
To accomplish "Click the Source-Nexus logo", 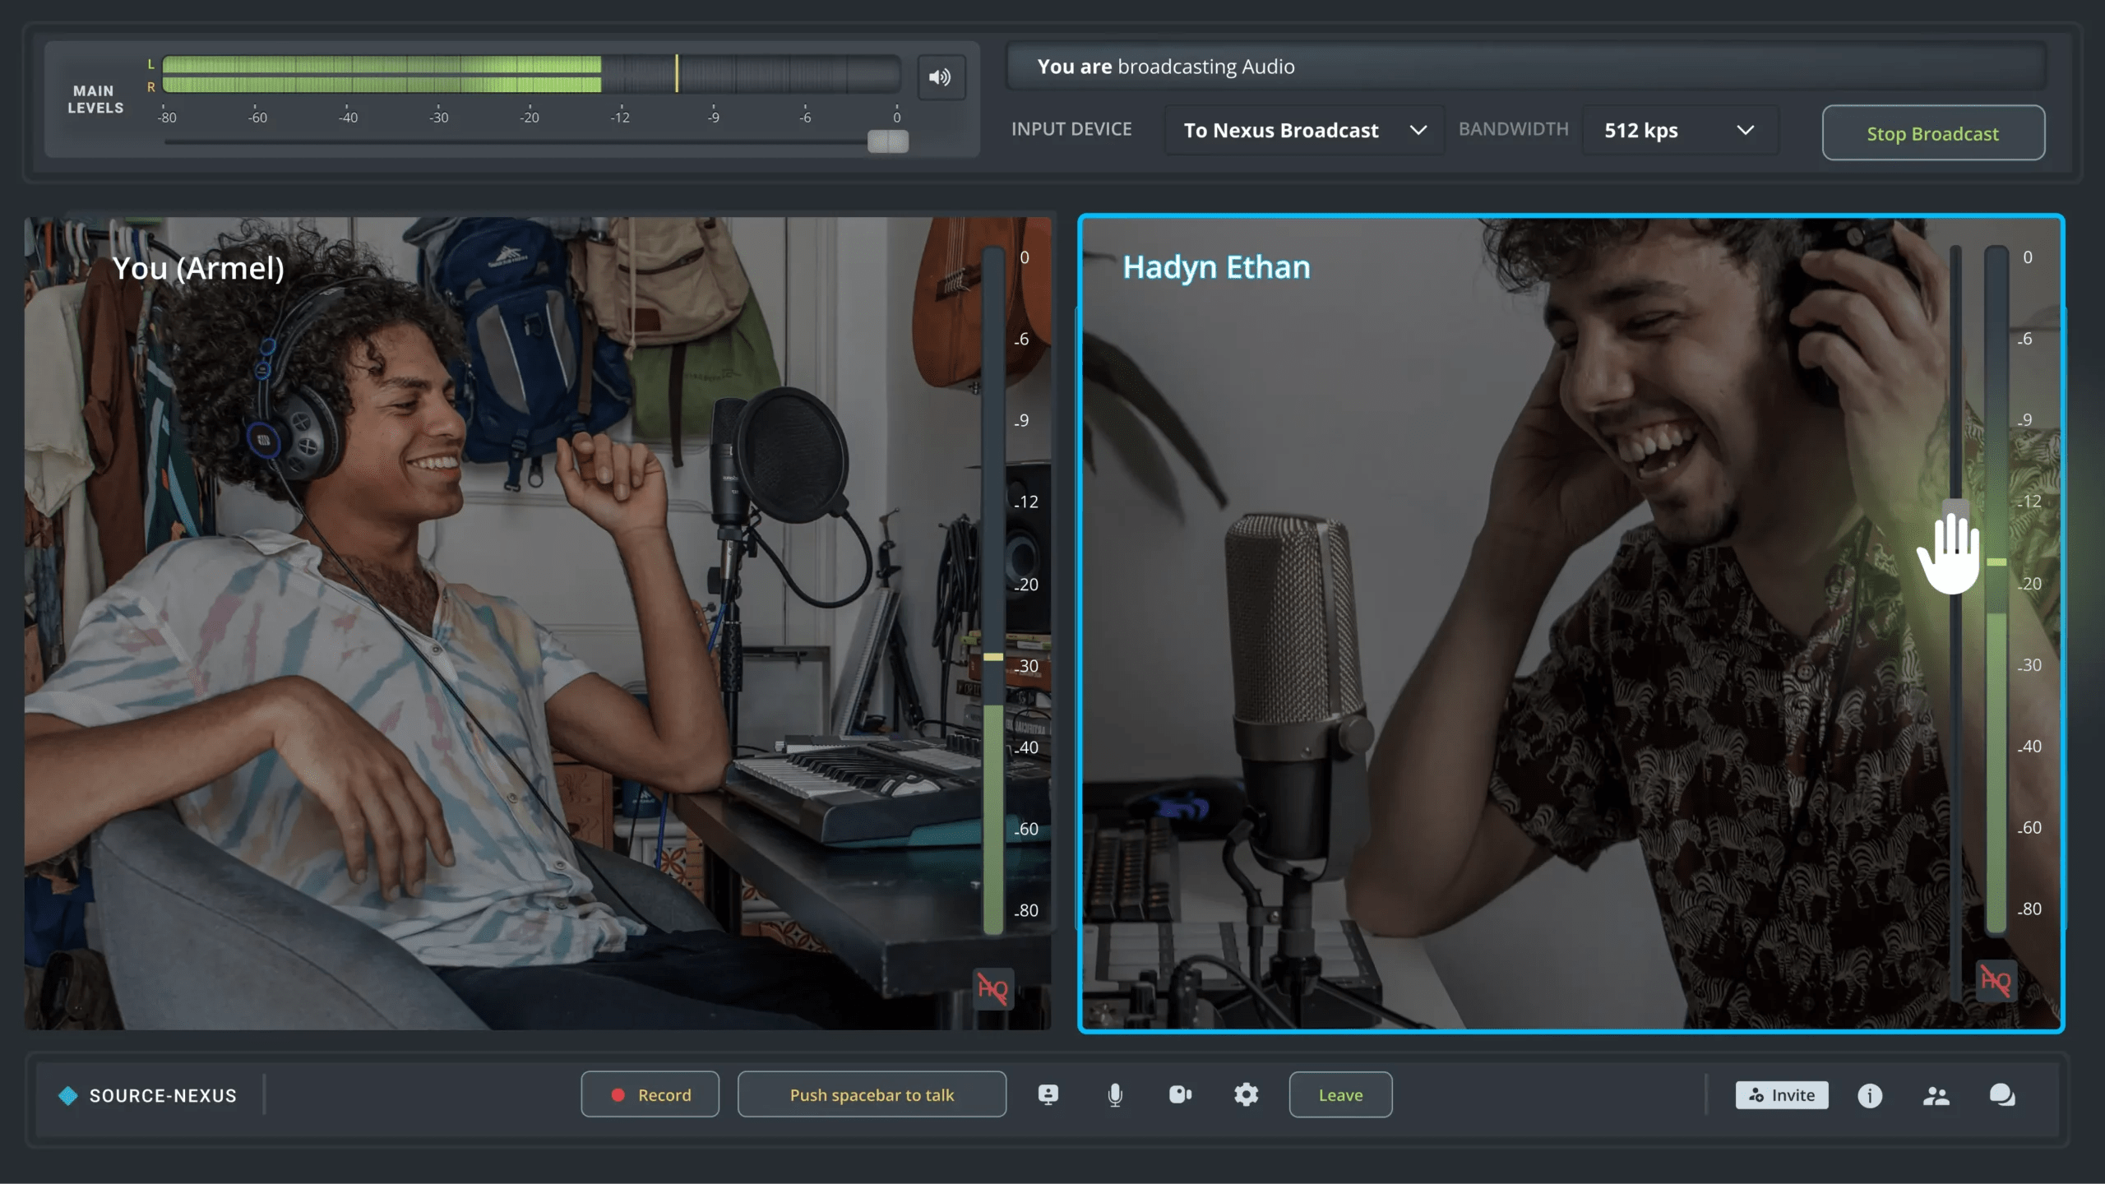I will [148, 1095].
